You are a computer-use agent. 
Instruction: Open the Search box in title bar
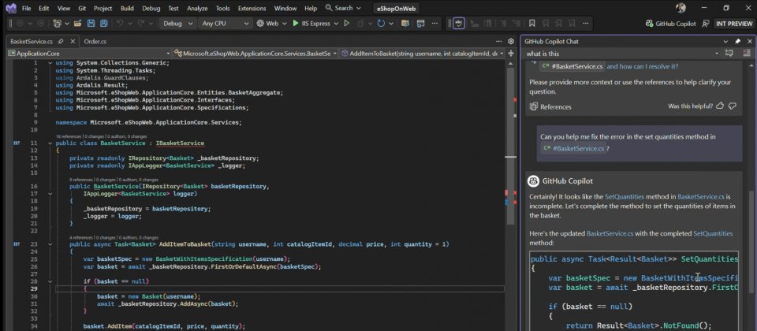[x=343, y=8]
